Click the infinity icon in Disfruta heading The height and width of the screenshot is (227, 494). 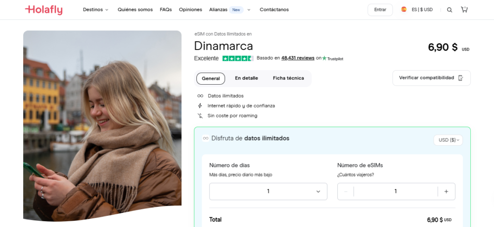(x=206, y=138)
